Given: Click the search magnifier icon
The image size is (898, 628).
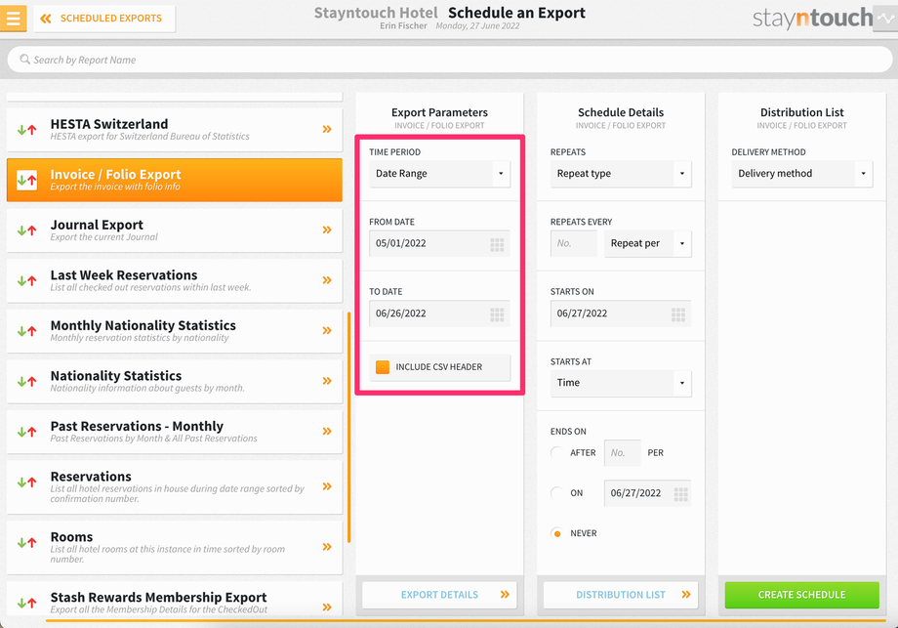Looking at the screenshot, I should pos(24,60).
